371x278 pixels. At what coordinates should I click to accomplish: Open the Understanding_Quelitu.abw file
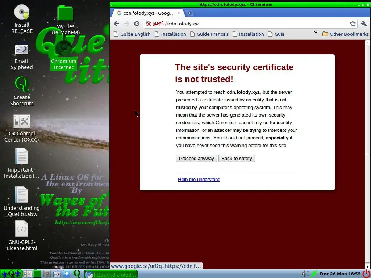[x=21, y=202]
